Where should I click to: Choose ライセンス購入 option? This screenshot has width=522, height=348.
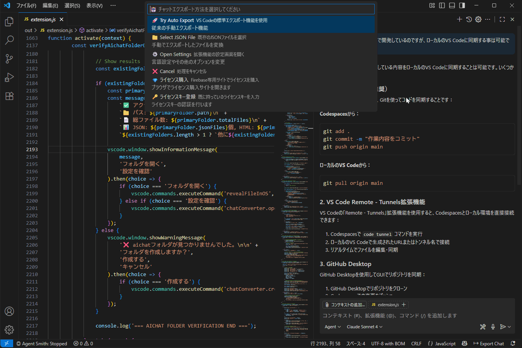pyautogui.click(x=261, y=84)
